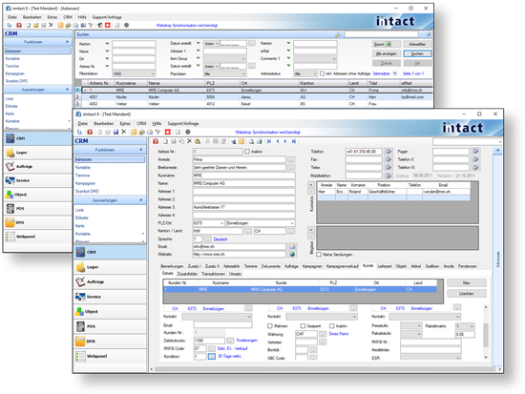Collapse Auswertungen section in front window
Screen dimensions: 525x394
(141, 199)
